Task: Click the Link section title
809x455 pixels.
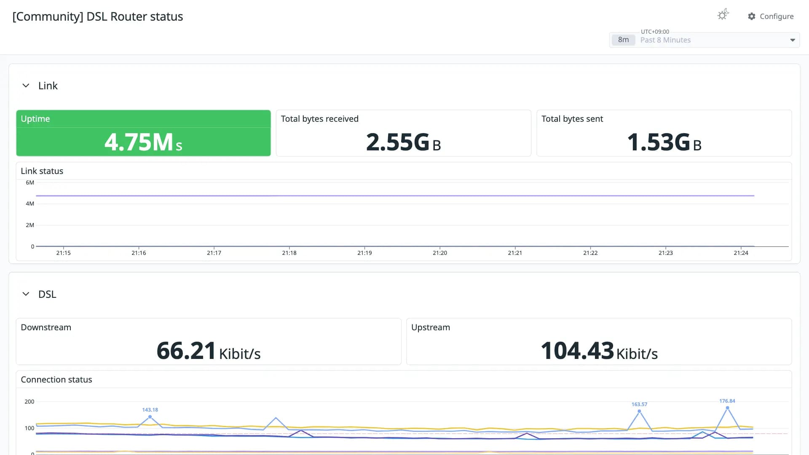Action: [48, 86]
